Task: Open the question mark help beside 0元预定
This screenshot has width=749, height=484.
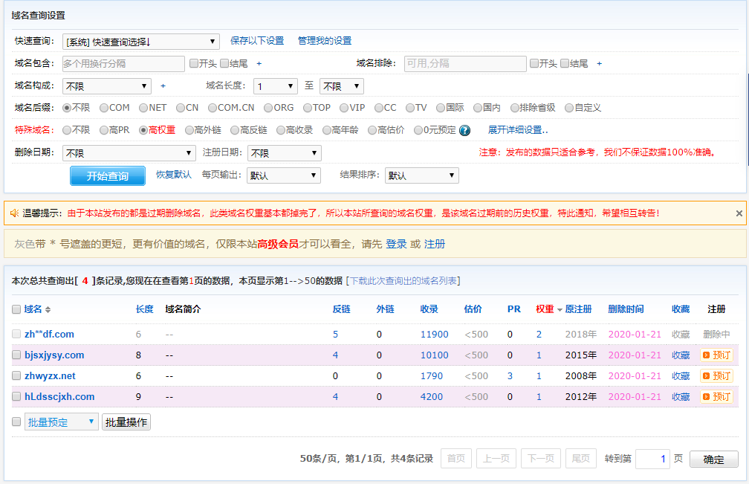Action: click(x=463, y=131)
